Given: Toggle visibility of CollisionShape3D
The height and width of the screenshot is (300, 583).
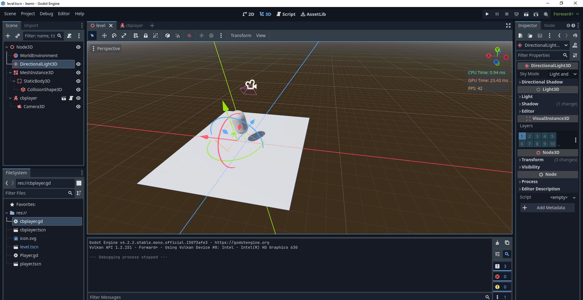Looking at the screenshot, I should coord(78,90).
